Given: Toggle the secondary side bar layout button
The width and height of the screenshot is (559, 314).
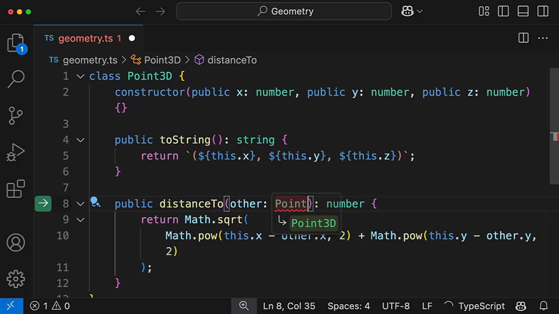Looking at the screenshot, I should [x=543, y=11].
